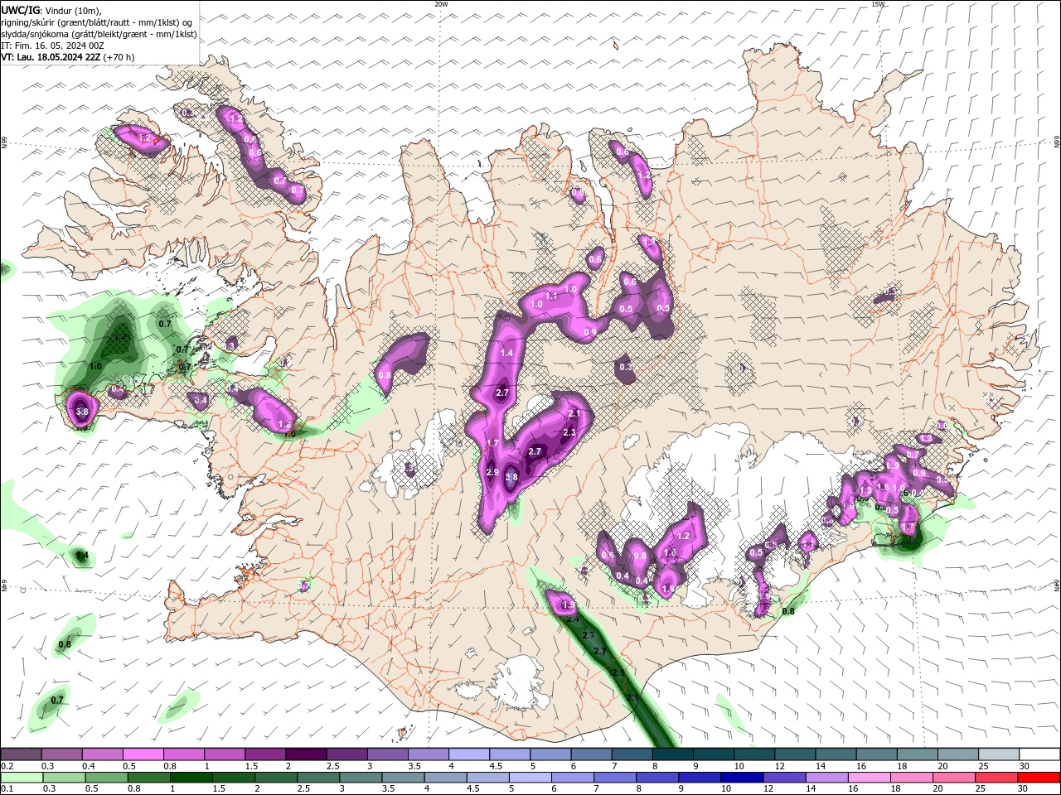1061x795 pixels.
Task: Pick the white 30 swatch, upper legend row
Action: coord(1039,754)
